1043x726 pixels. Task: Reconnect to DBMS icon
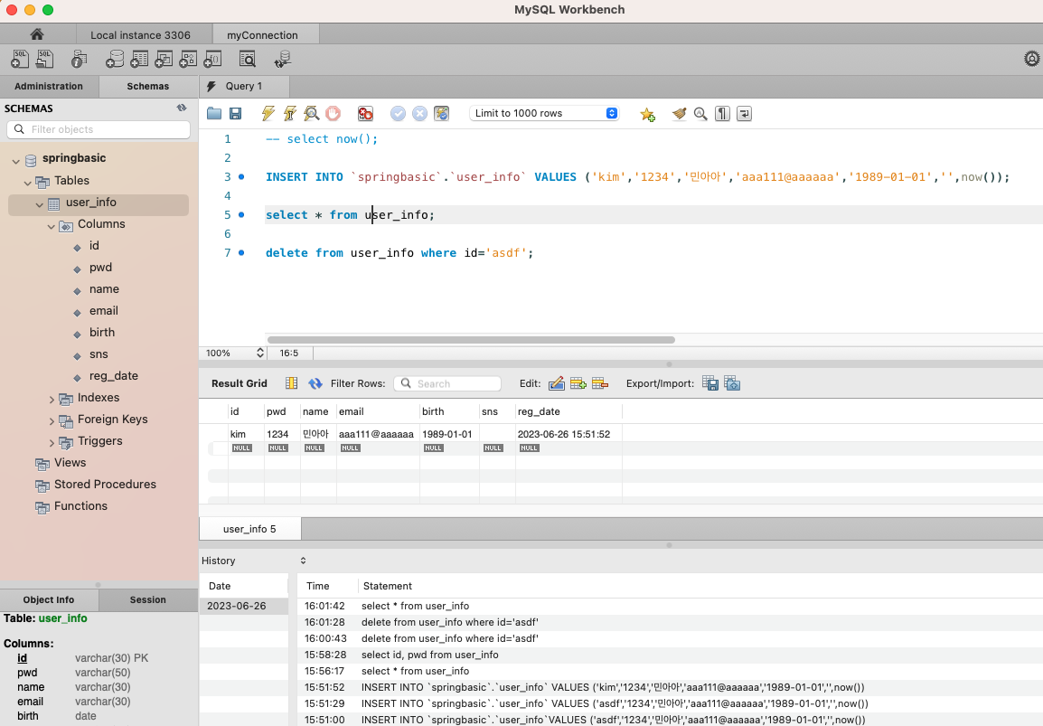(x=283, y=60)
